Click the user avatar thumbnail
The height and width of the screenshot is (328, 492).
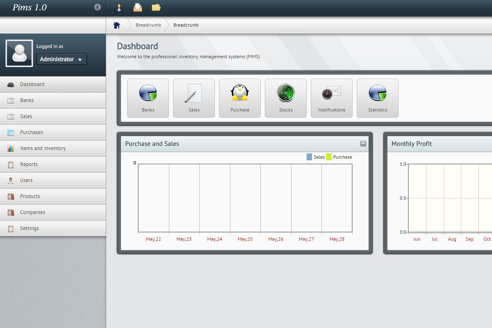coord(19,53)
